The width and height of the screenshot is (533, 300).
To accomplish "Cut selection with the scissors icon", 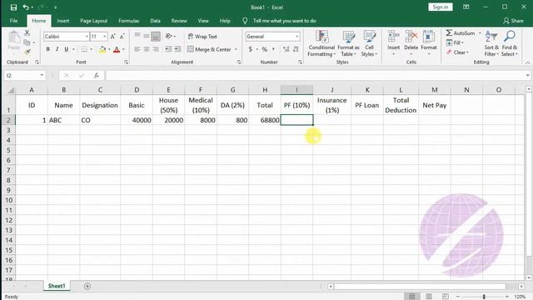I will tap(27, 33).
